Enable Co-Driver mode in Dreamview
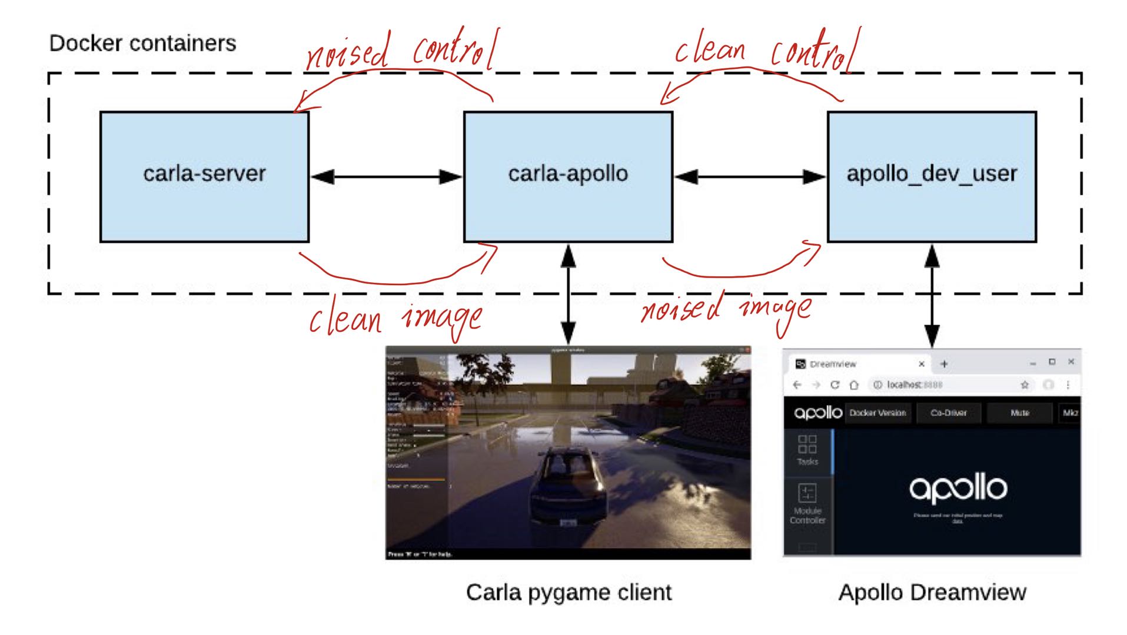Image resolution: width=1127 pixels, height=635 pixels. click(x=949, y=413)
